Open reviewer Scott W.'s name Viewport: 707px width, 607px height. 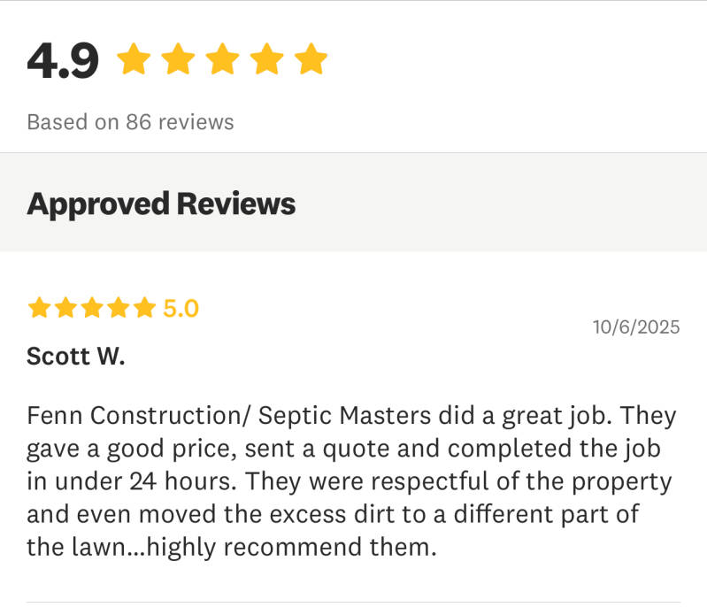[x=76, y=356]
